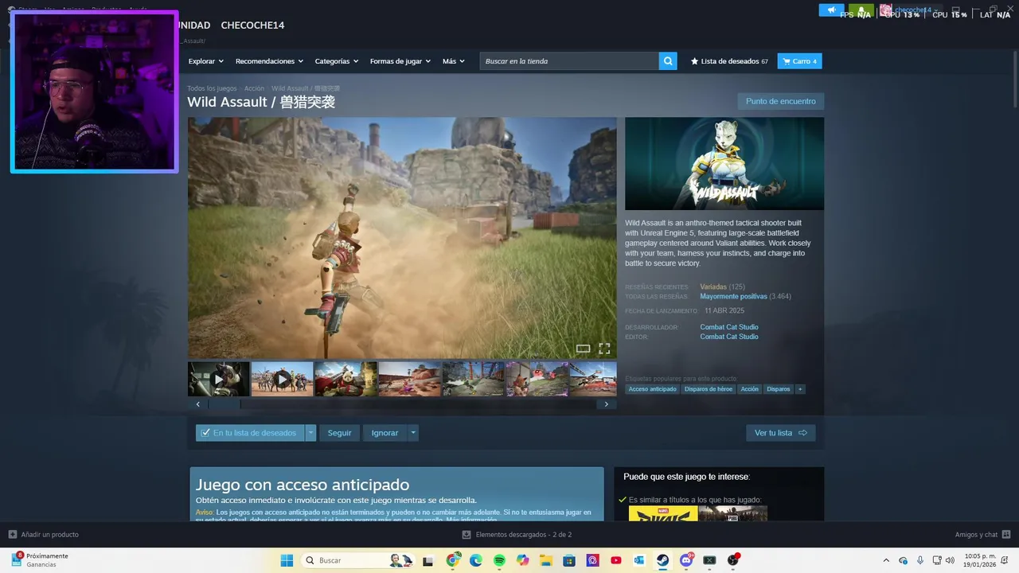Select the Acceso anticipado tag
1019x573 pixels.
tap(652, 389)
